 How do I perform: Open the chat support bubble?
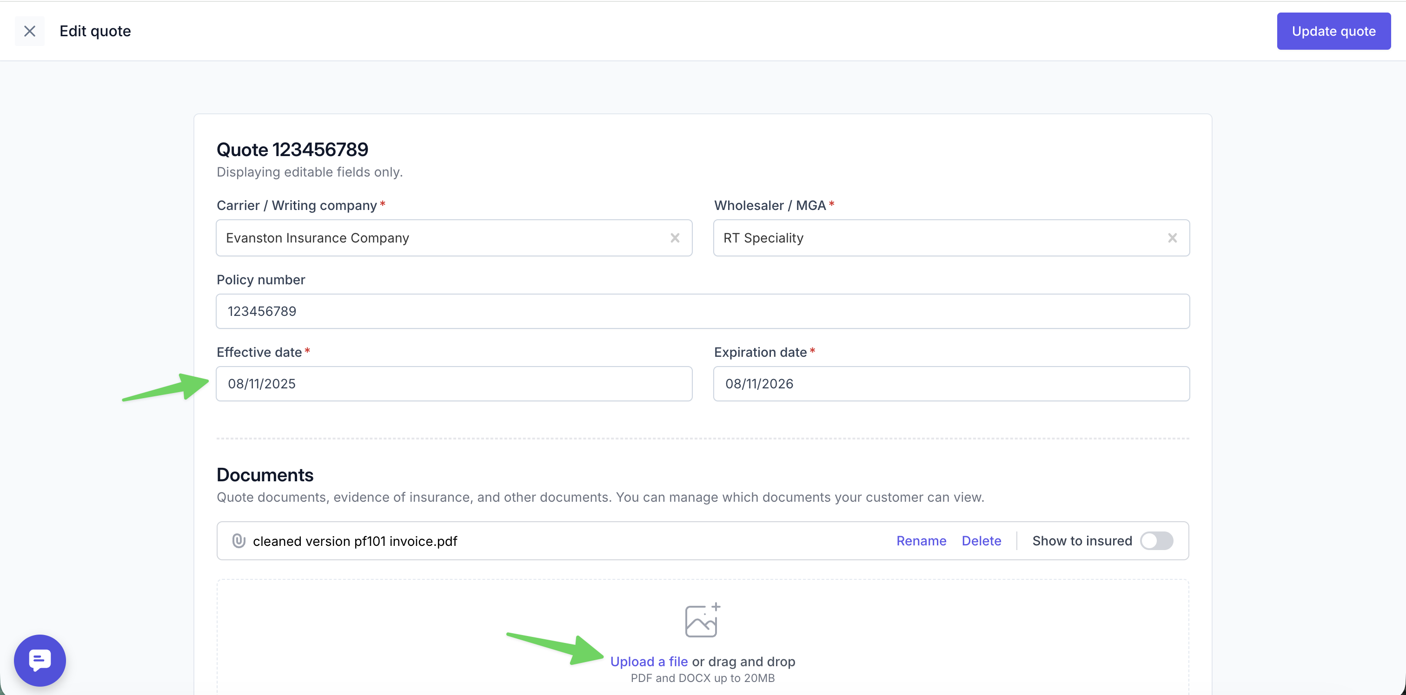click(40, 660)
